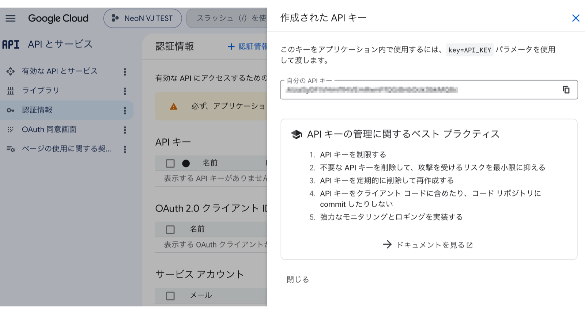The width and height of the screenshot is (585, 314).
Task: Click the graduation cap best practices icon
Action: pyautogui.click(x=296, y=134)
